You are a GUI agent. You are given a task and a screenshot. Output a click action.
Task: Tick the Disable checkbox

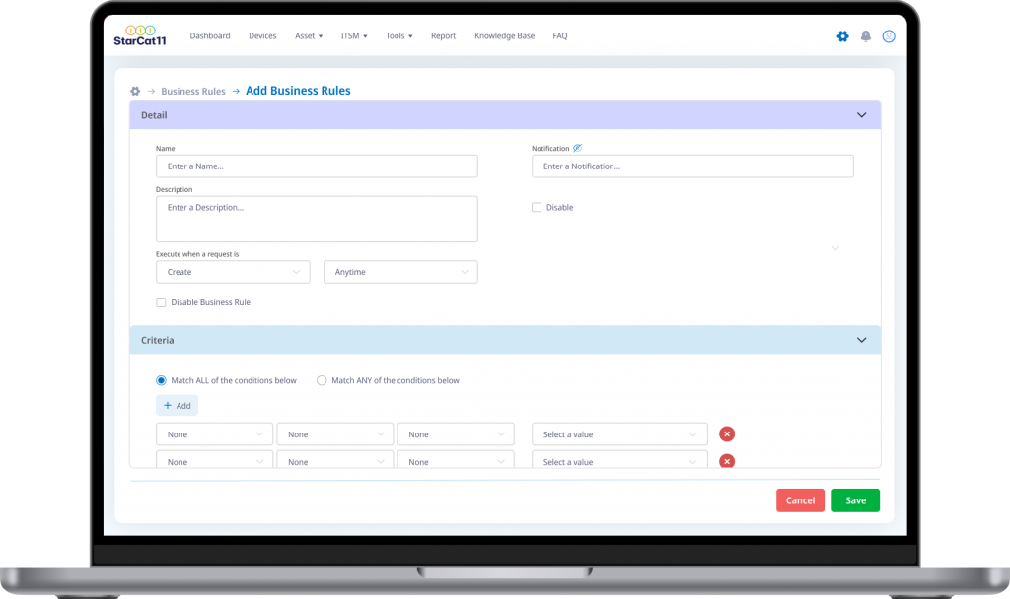(x=537, y=207)
